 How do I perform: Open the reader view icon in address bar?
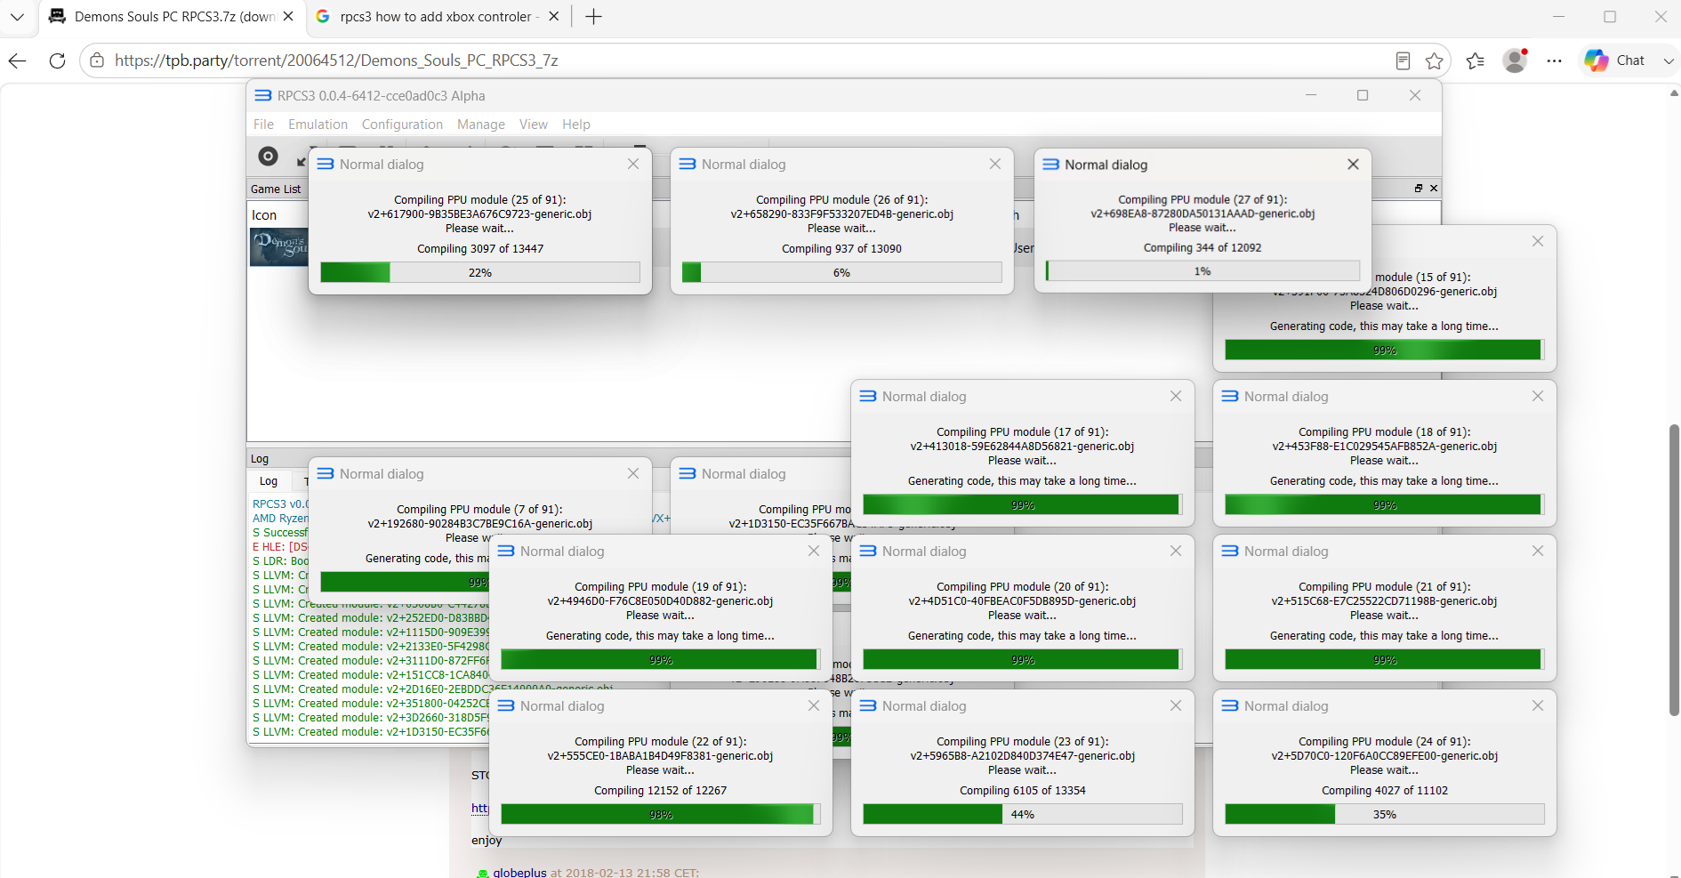coord(1403,60)
